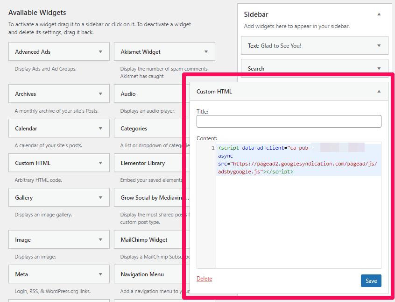Select the Navigation Menu widget title
395x302 pixels.
tap(142, 274)
